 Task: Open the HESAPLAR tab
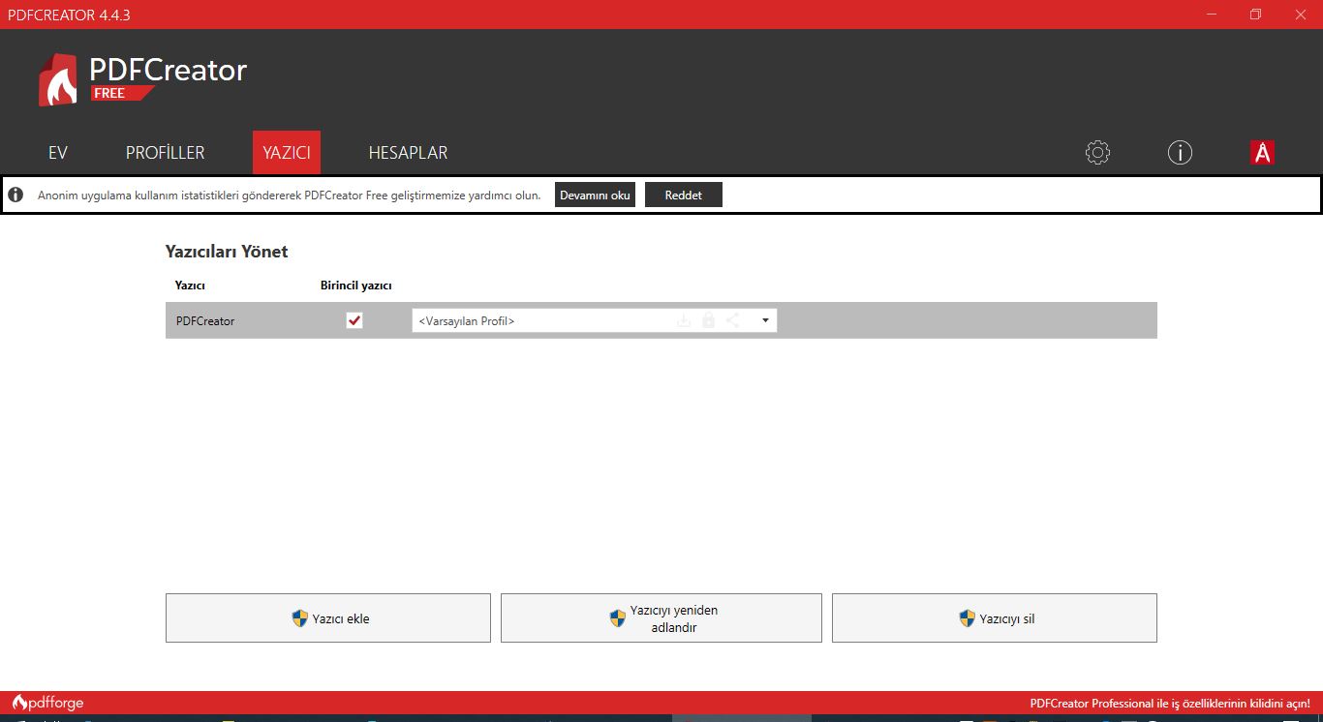pos(408,153)
